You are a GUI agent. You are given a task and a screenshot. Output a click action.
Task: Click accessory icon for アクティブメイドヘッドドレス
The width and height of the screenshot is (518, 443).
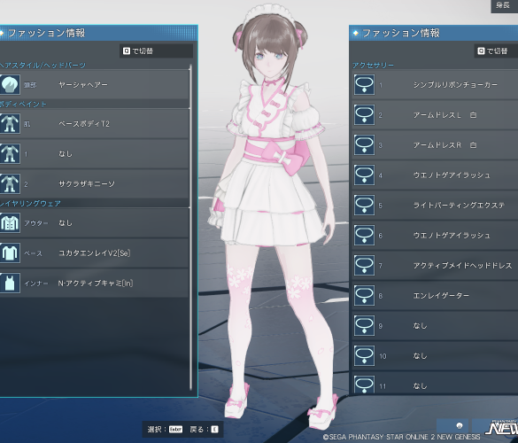click(x=364, y=265)
